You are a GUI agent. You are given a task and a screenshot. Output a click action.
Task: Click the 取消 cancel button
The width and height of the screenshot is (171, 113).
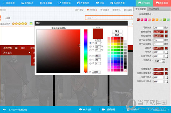click(117, 35)
